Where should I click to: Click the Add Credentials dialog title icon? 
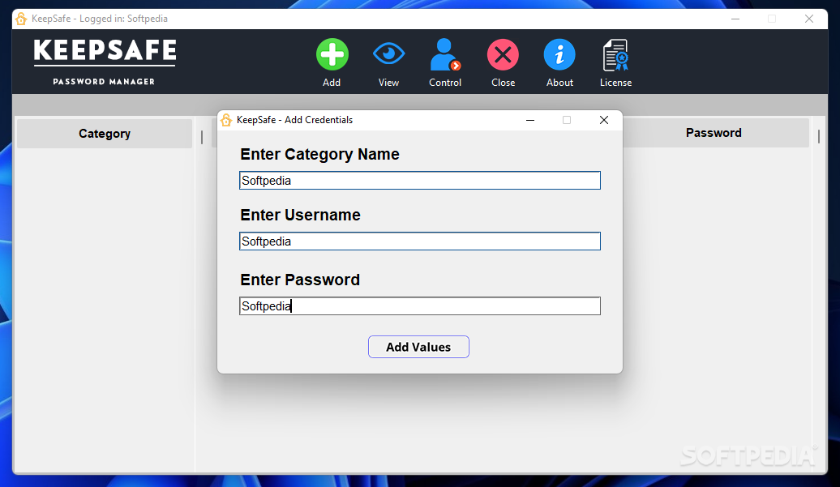tap(226, 120)
